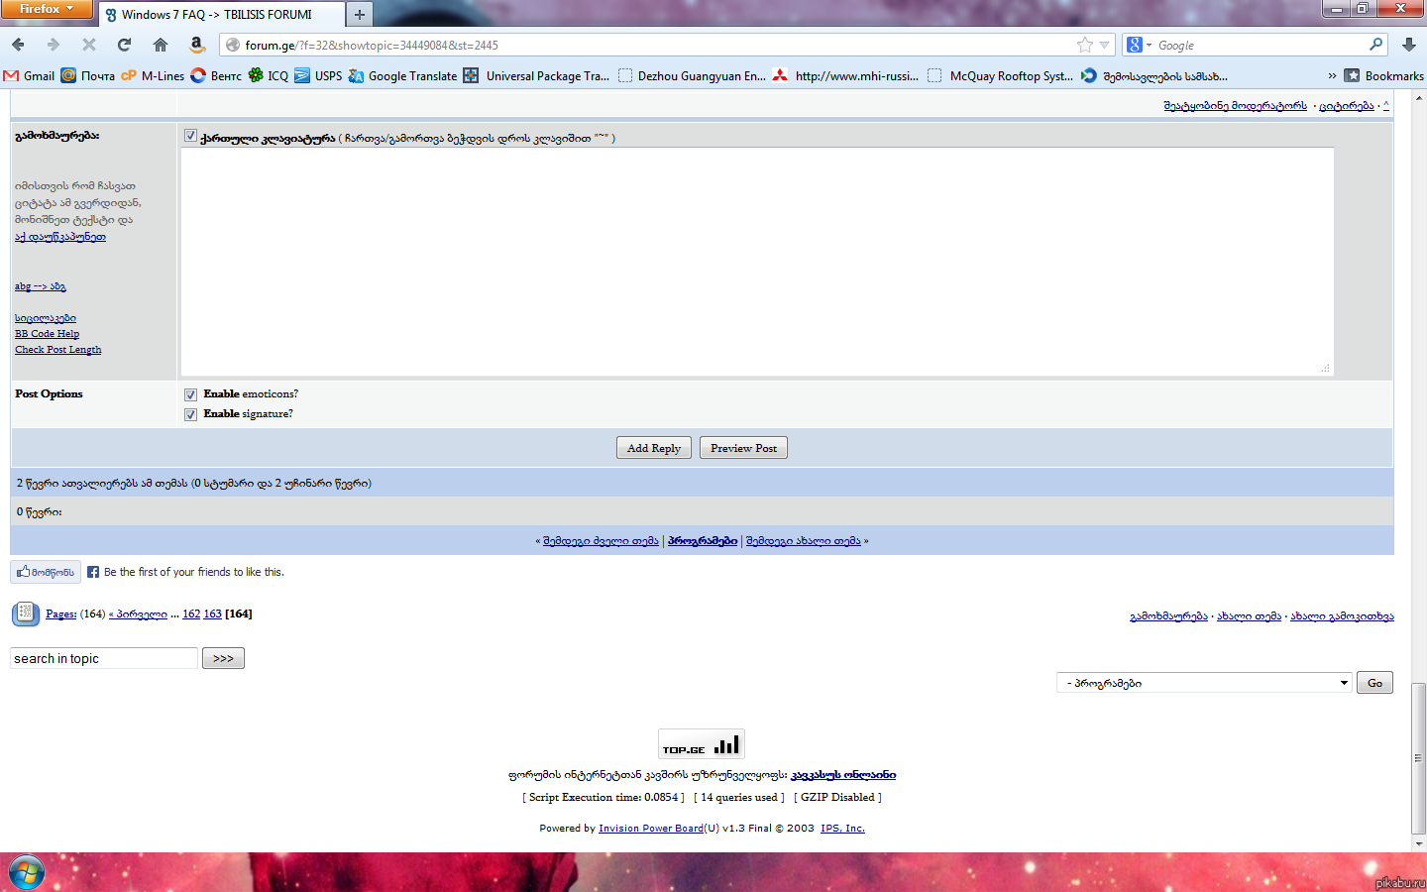Click the vertical scrollbar thumb
Image resolution: width=1427 pixels, height=892 pixels.
pyautogui.click(x=1419, y=758)
